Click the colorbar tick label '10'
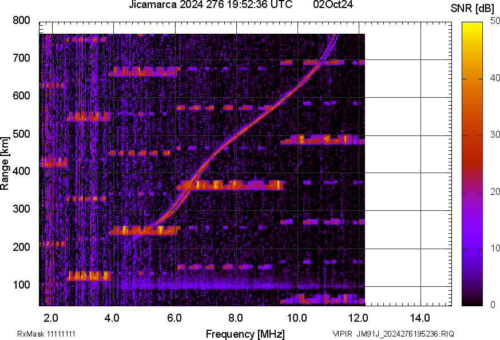This screenshot has width=500, height=340. [x=494, y=248]
